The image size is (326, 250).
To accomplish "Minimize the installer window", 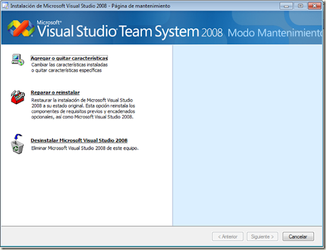I will (x=286, y=6).
